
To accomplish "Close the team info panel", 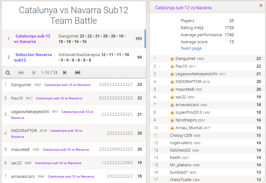I will (261, 5).
